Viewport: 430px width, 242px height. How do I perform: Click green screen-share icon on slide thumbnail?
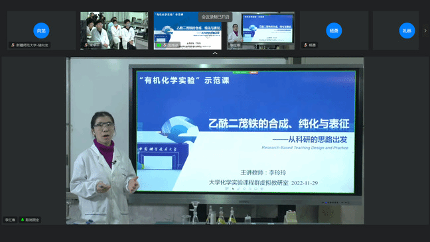159,45
